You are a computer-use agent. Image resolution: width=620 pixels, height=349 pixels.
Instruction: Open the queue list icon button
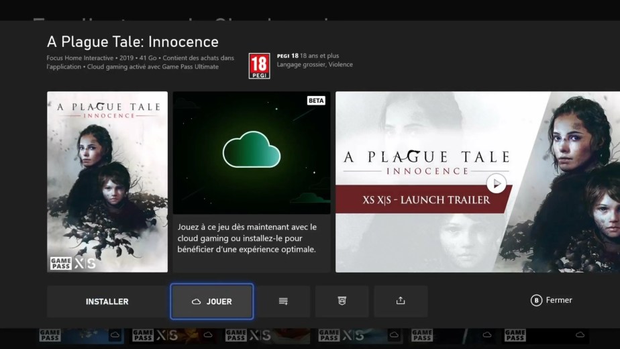click(x=283, y=301)
